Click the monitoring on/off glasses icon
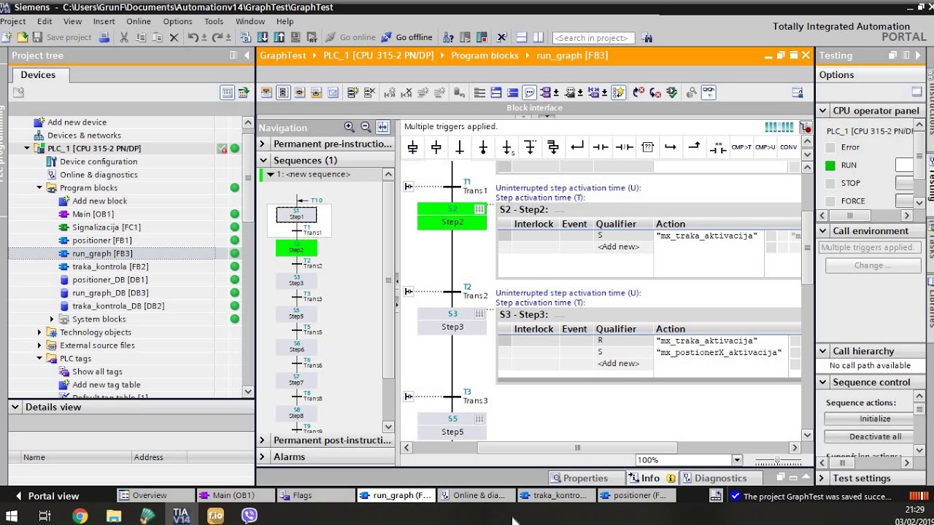This screenshot has width=934, height=525. [708, 93]
